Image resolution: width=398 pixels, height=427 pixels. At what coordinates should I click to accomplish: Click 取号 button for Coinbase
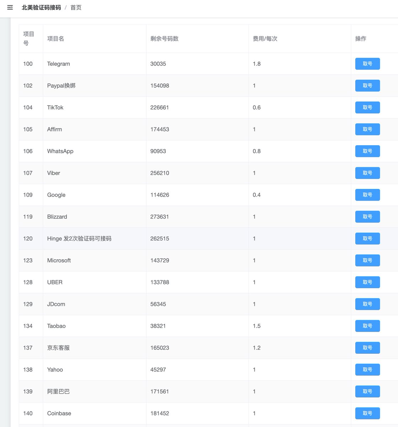click(x=367, y=413)
